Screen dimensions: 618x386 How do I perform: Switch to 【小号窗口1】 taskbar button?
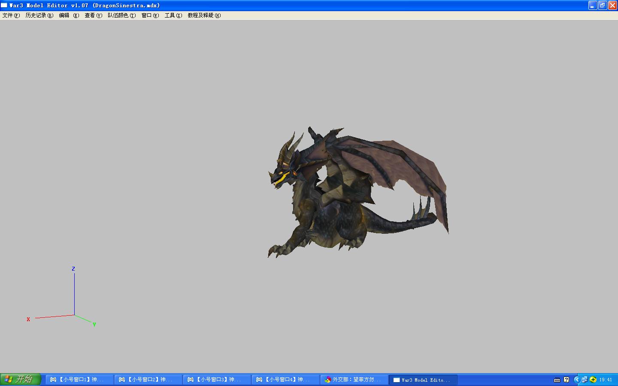coord(79,380)
